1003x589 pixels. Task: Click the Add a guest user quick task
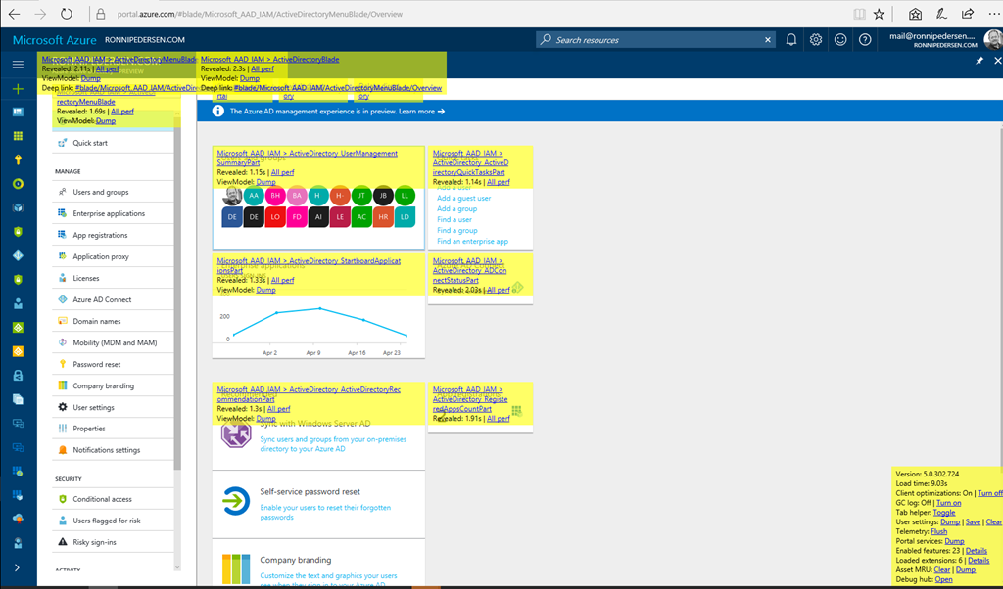tap(463, 198)
